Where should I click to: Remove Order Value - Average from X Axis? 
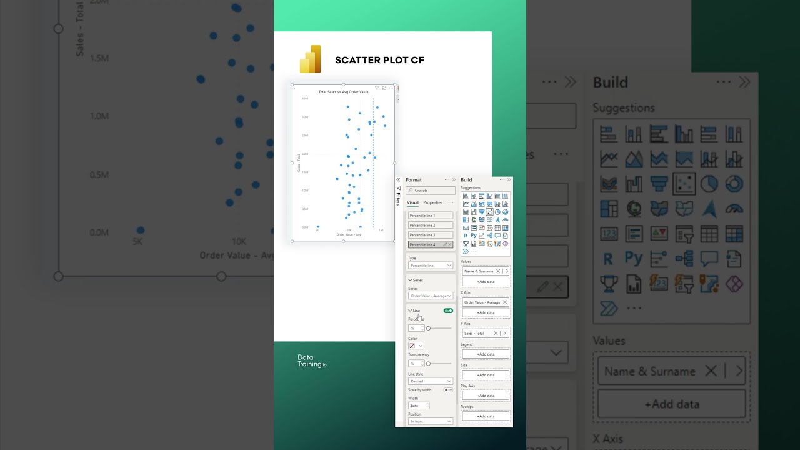(505, 302)
